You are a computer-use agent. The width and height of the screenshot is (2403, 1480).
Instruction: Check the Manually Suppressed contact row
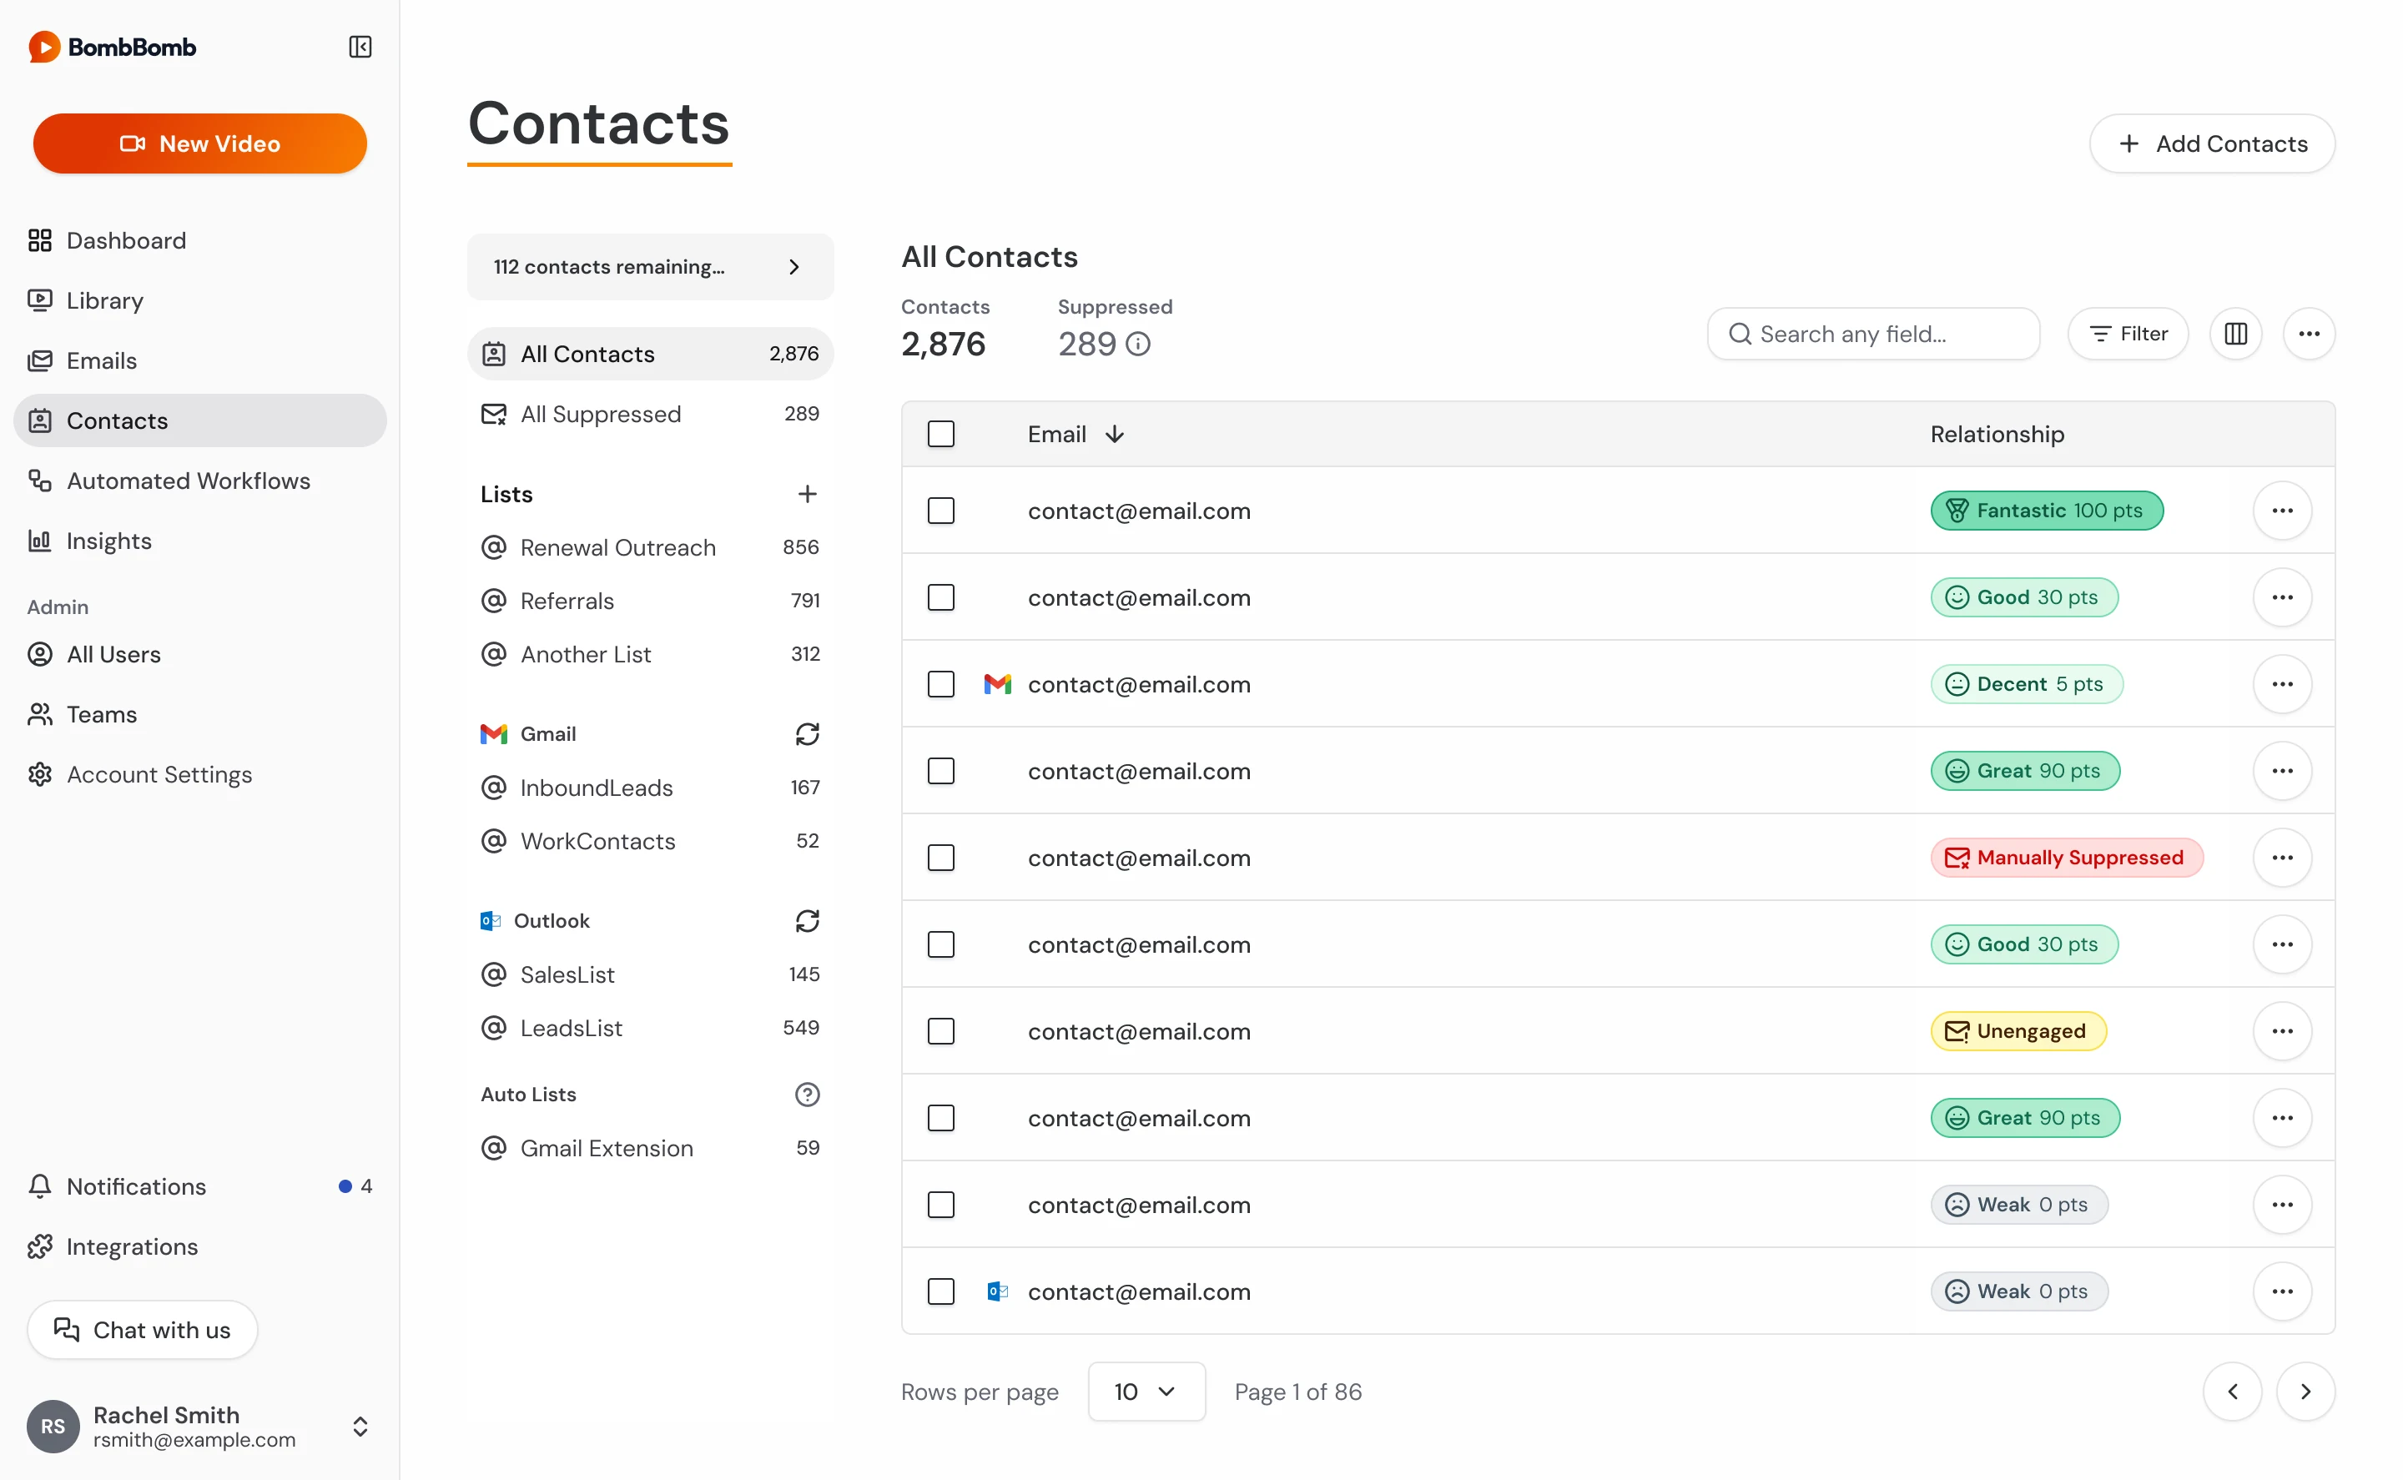[940, 858]
